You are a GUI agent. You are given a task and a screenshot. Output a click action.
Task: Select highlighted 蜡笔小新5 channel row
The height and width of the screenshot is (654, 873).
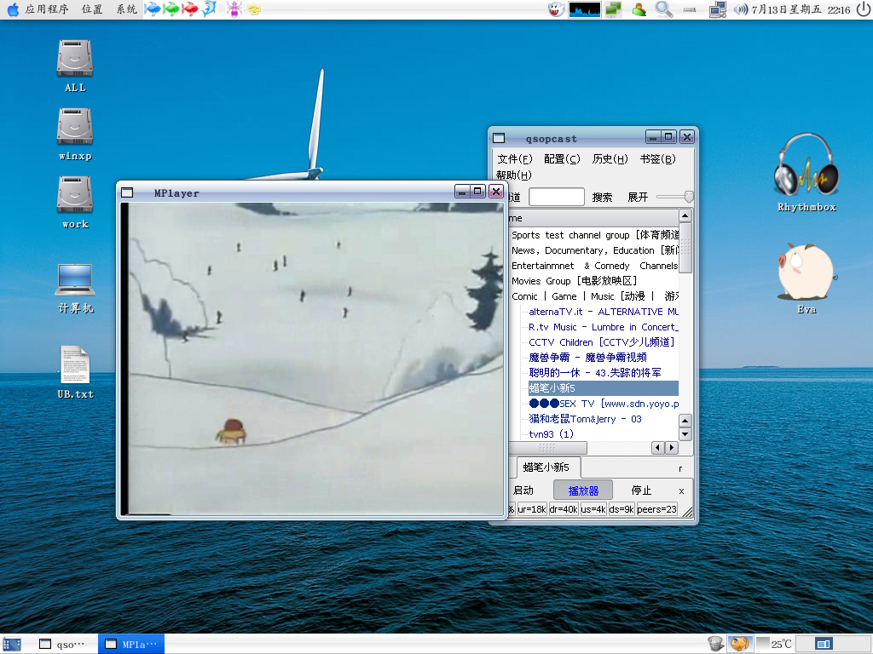603,388
